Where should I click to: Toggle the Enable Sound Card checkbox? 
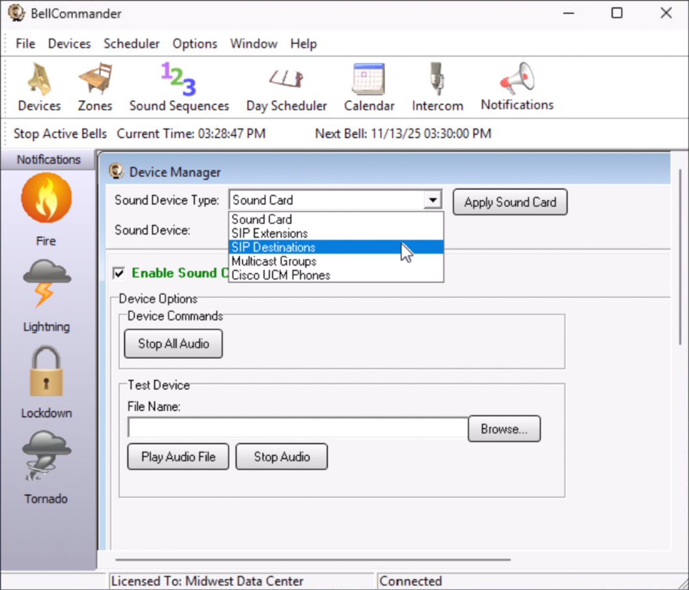(x=119, y=273)
